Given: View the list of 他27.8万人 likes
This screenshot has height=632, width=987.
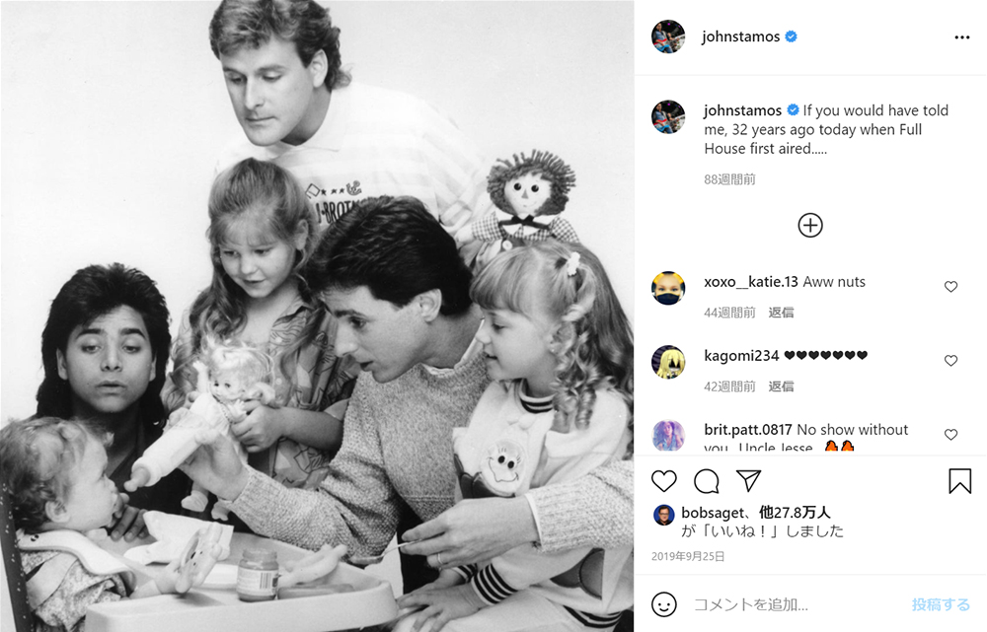Looking at the screenshot, I should [795, 513].
